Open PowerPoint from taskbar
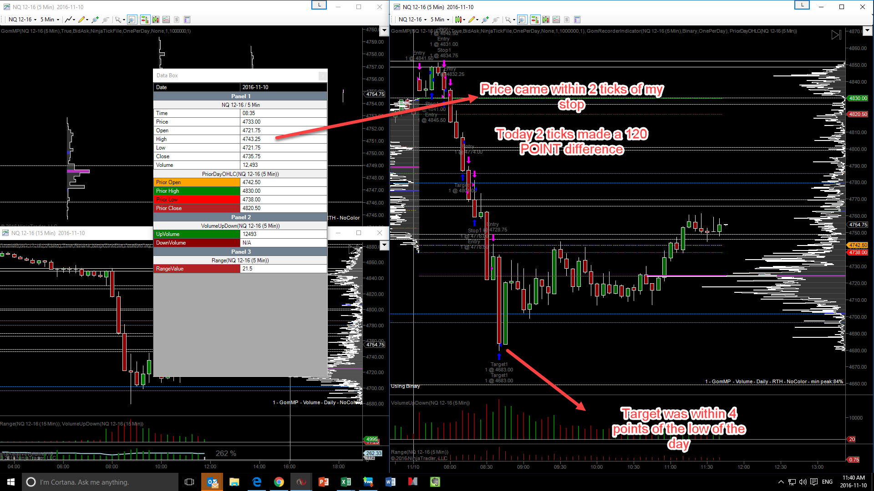This screenshot has height=491, width=874. coord(324,482)
